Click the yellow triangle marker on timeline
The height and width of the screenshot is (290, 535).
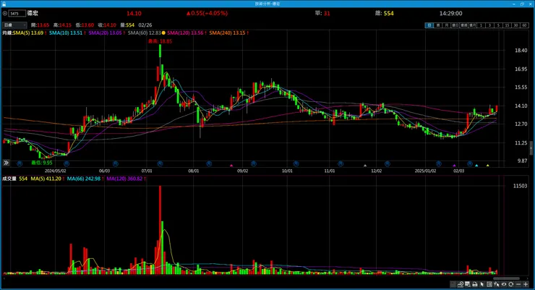487,166
